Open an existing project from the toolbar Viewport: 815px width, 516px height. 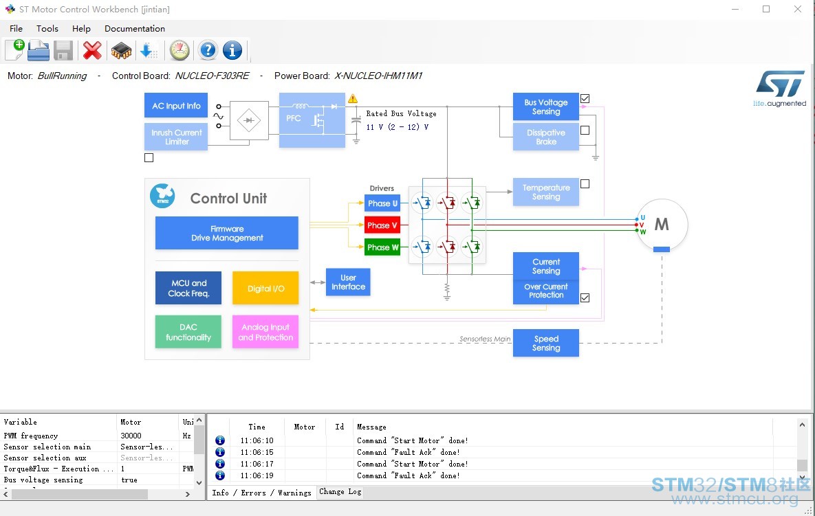[x=39, y=50]
